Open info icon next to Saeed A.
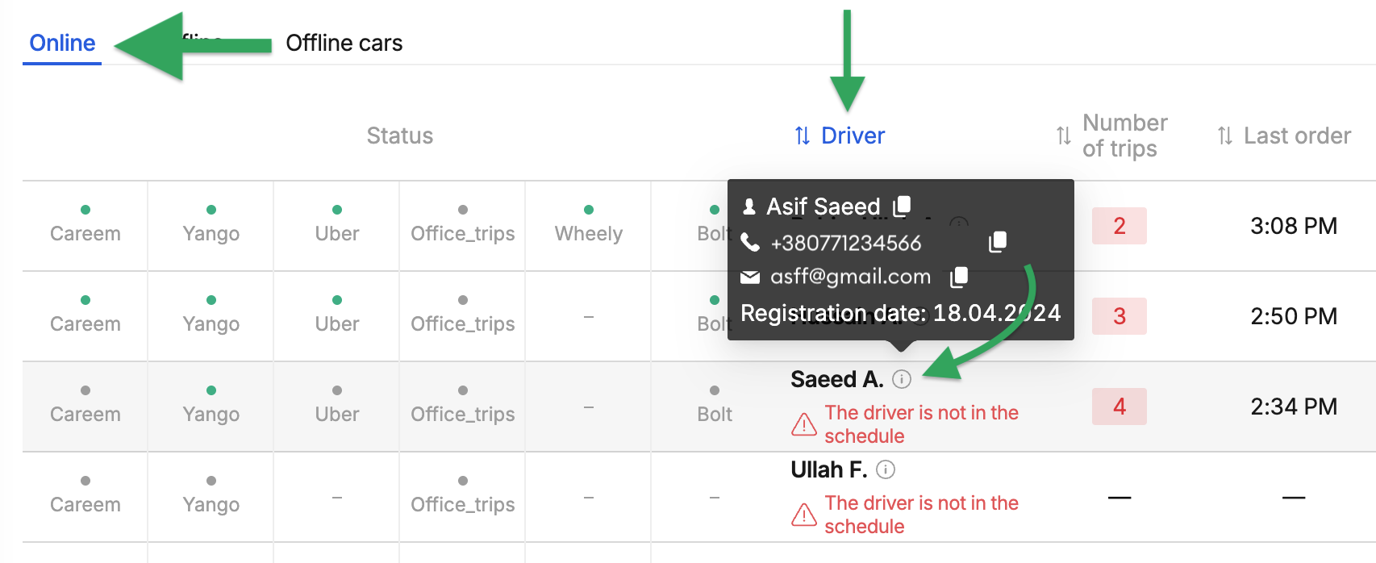 coord(902,379)
